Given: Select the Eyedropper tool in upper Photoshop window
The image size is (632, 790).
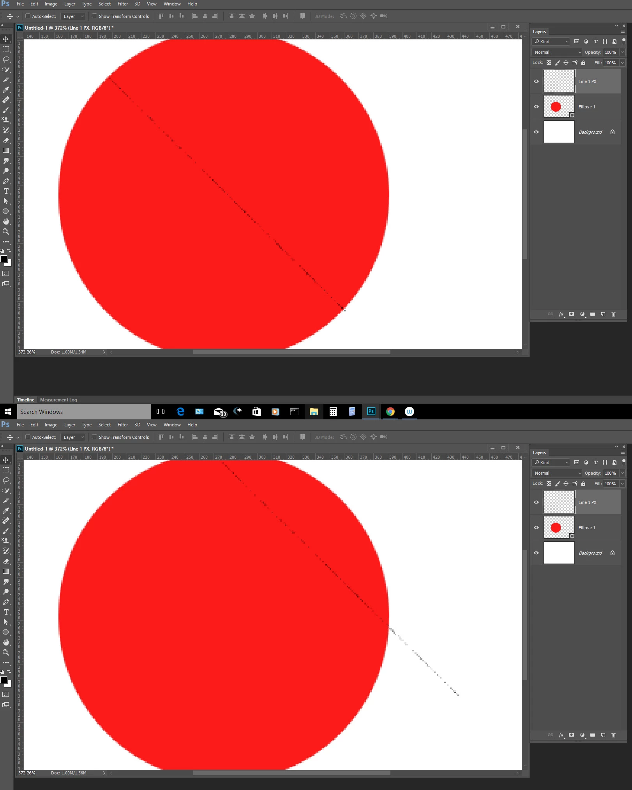Looking at the screenshot, I should [6, 90].
